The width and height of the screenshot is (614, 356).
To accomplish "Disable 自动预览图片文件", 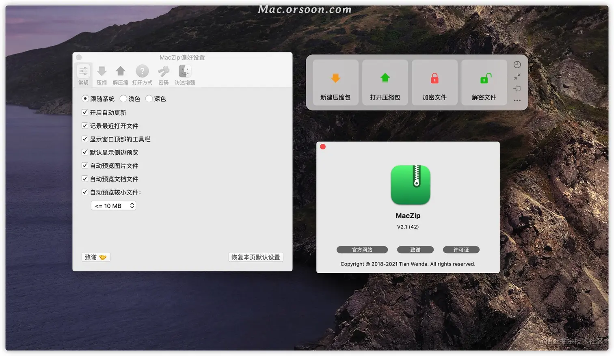I will point(85,166).
